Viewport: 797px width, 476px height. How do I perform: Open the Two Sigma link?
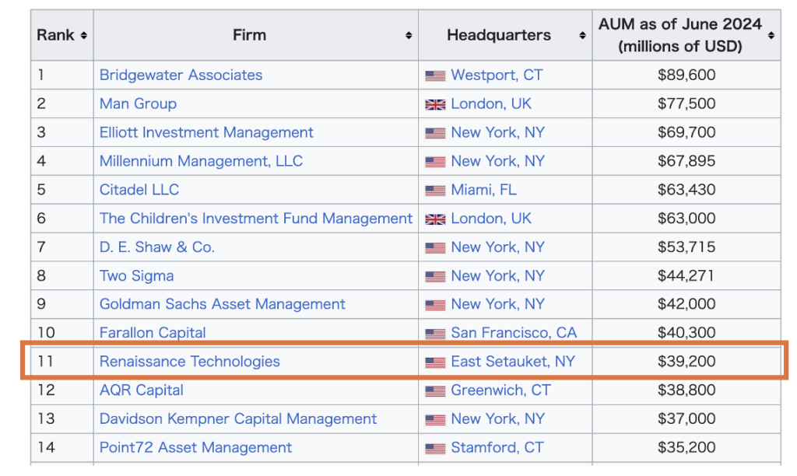(137, 276)
